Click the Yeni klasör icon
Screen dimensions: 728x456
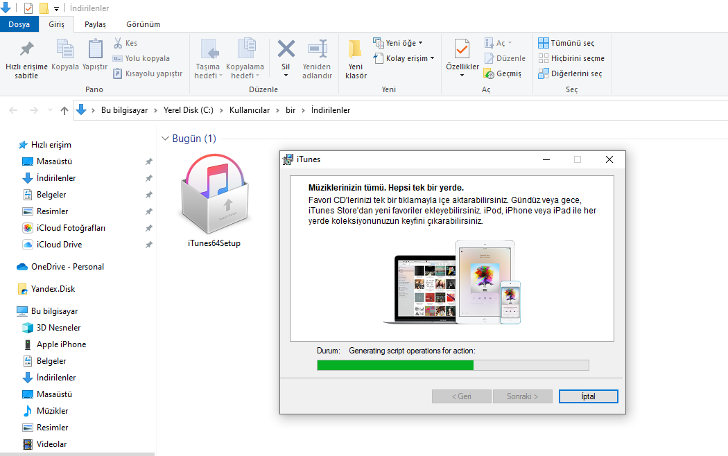click(356, 50)
